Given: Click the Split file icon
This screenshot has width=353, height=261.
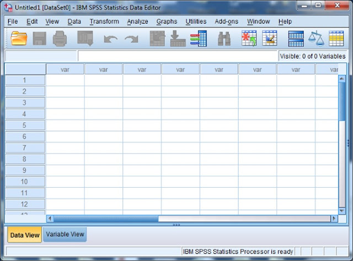Looking at the screenshot, I should [296, 39].
